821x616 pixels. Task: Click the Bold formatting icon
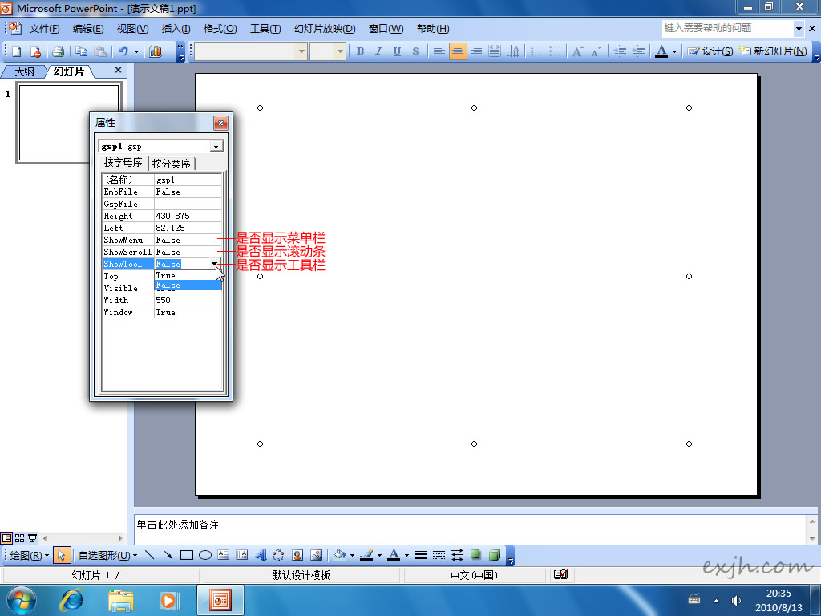tap(360, 51)
